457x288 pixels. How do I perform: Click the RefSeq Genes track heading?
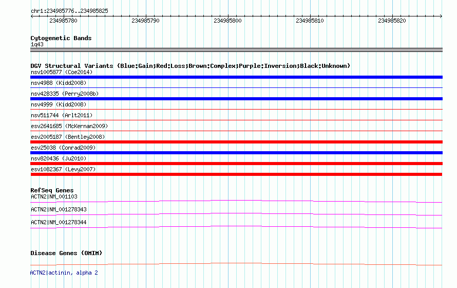pos(52,190)
